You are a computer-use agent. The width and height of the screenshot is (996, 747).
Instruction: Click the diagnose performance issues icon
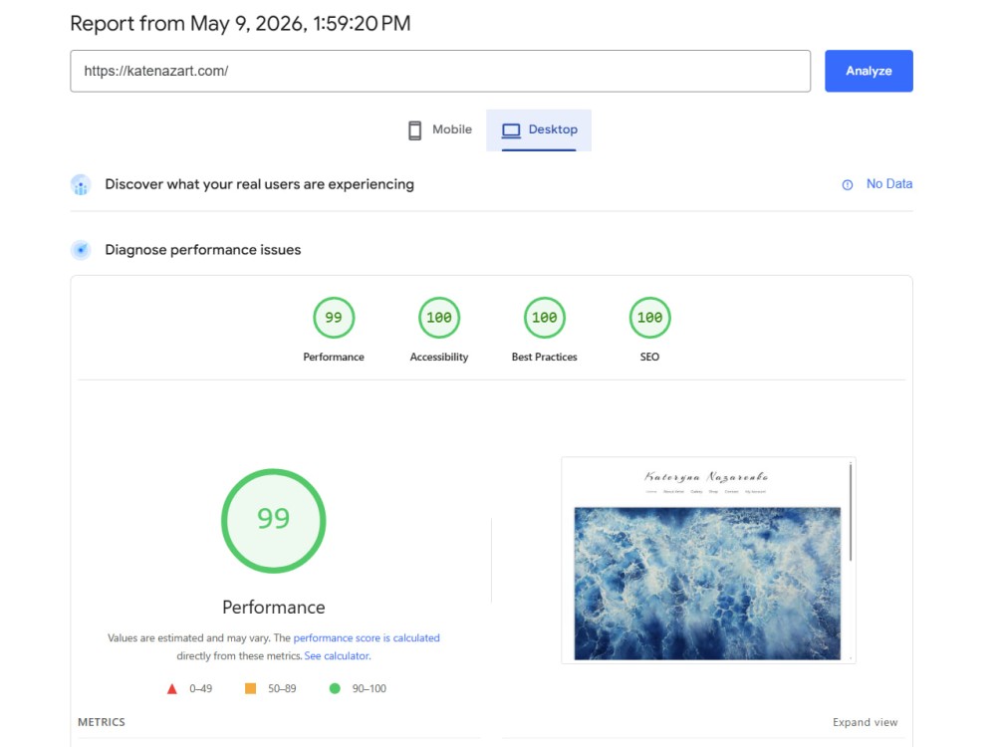coord(81,250)
